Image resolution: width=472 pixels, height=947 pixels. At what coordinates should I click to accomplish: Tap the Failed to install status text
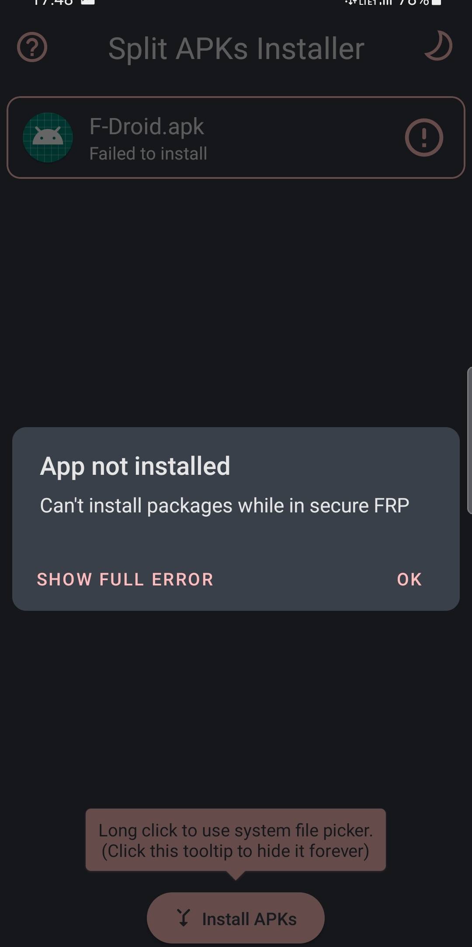[x=148, y=153]
